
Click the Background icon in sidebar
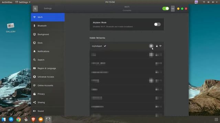34,34
